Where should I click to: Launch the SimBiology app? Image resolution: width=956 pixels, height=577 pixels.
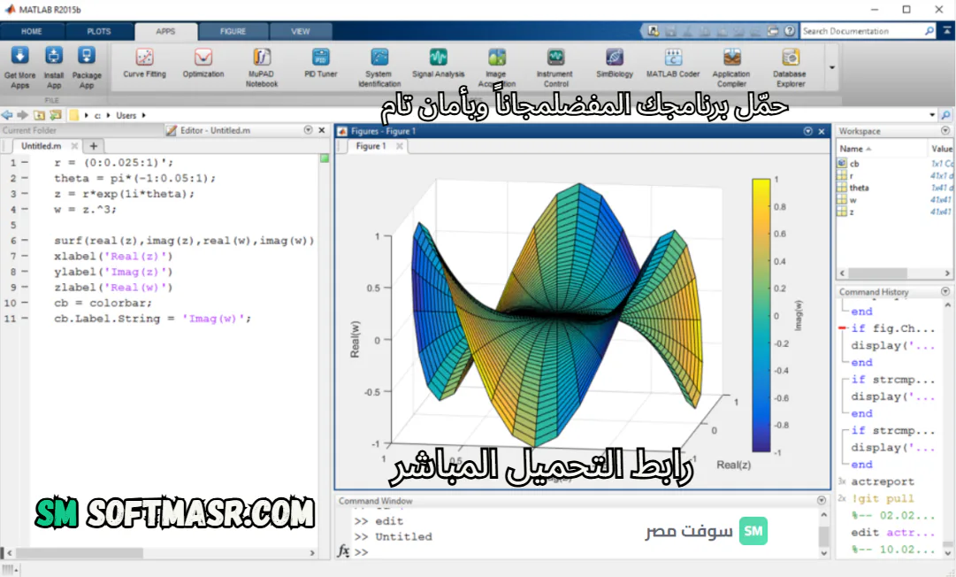(x=614, y=64)
